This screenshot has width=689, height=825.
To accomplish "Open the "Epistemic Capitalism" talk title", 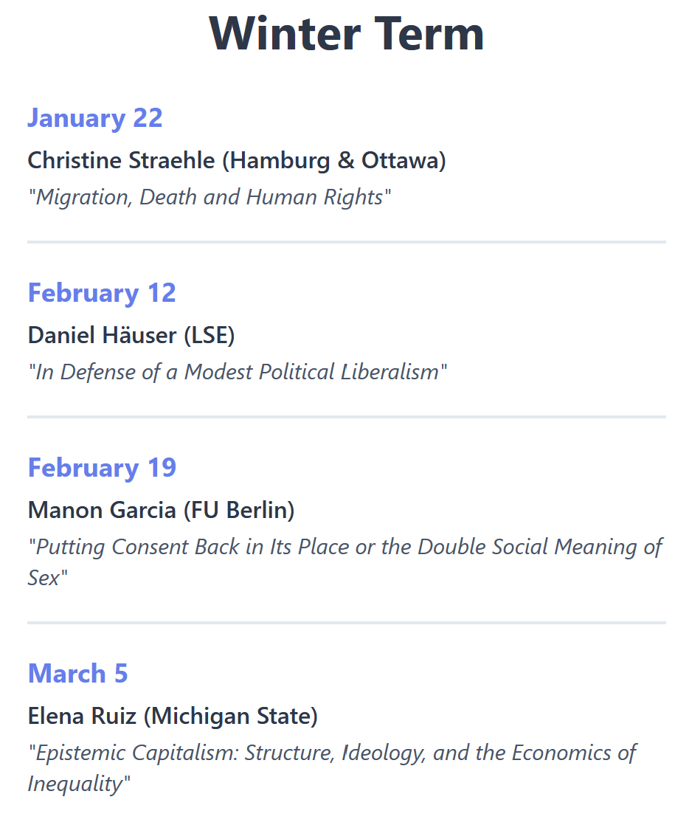I will [x=332, y=753].
